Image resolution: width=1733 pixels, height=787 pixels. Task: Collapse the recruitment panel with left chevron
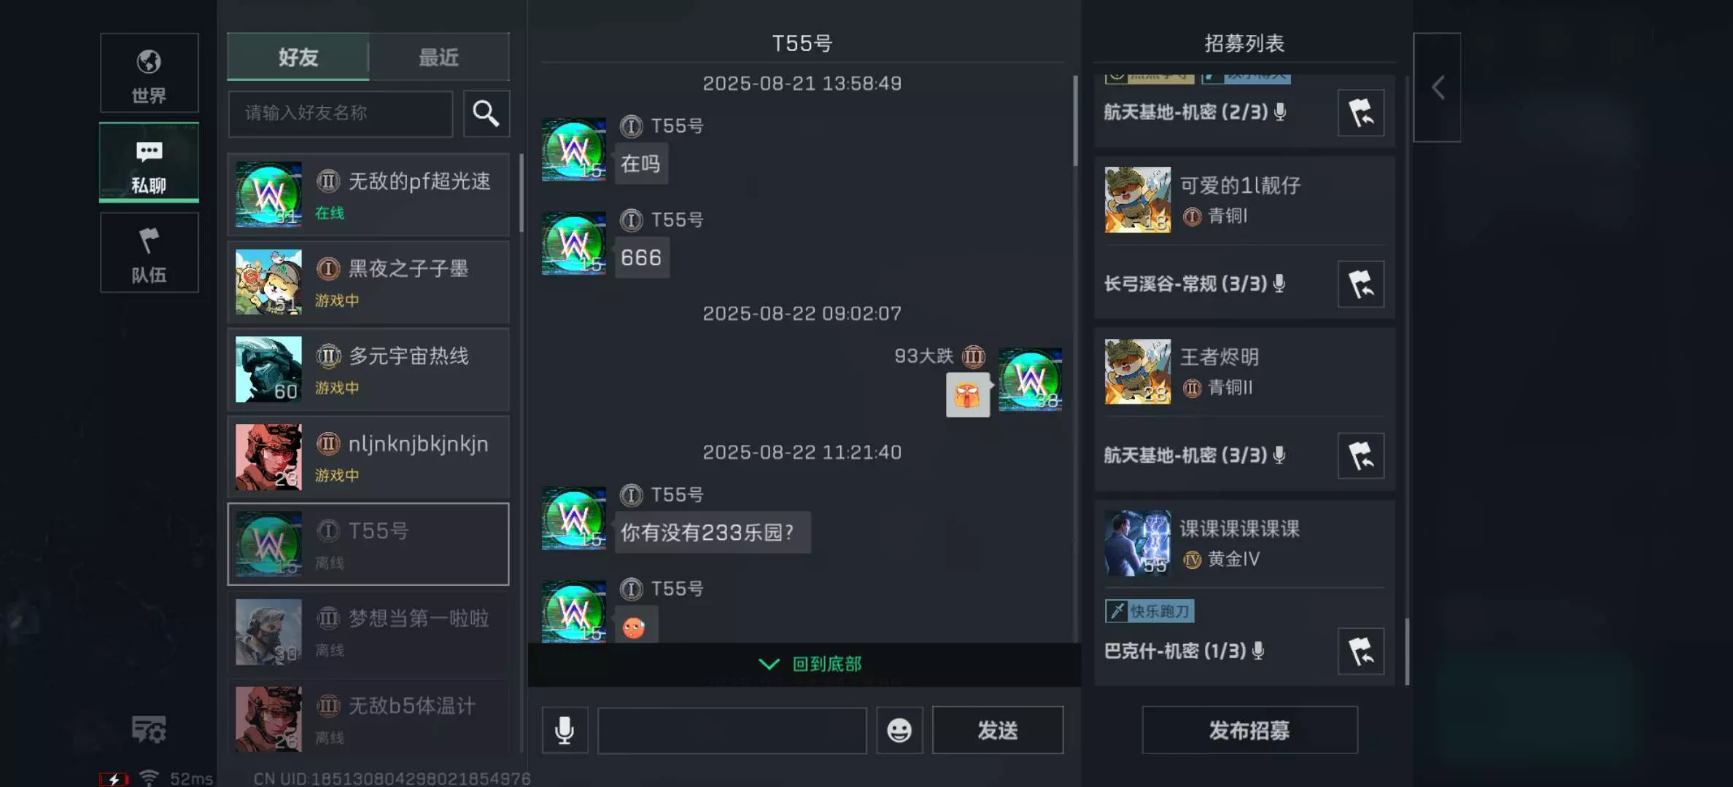click(1437, 87)
